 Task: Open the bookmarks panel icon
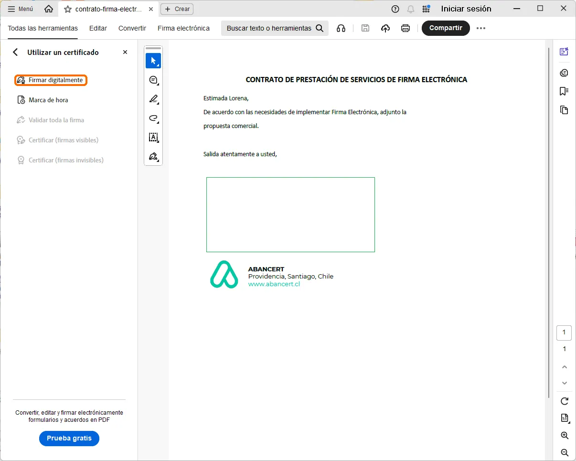point(564,91)
